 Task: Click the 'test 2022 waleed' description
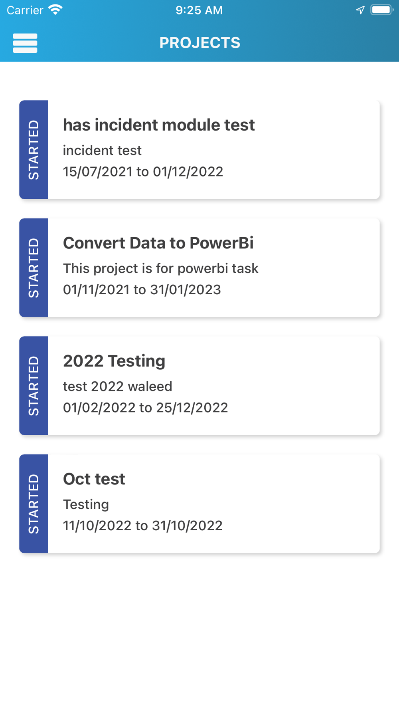(118, 386)
